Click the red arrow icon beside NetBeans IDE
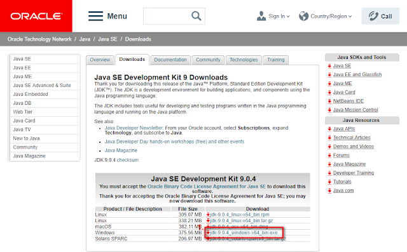 coord(329,101)
